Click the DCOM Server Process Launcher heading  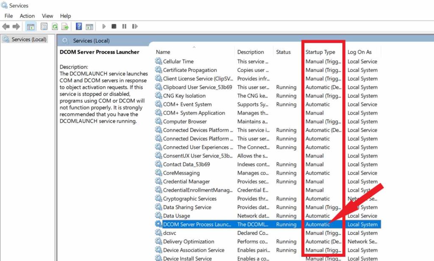[99, 52]
